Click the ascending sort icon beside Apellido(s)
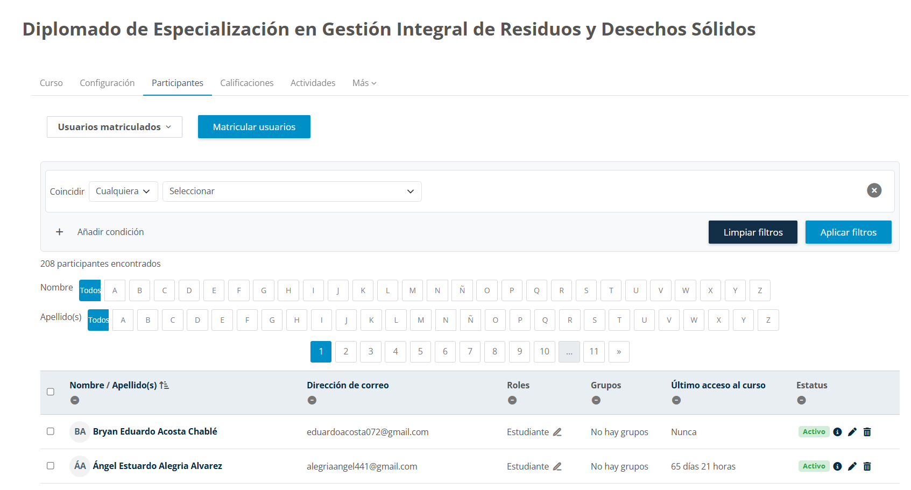 pos(164,385)
